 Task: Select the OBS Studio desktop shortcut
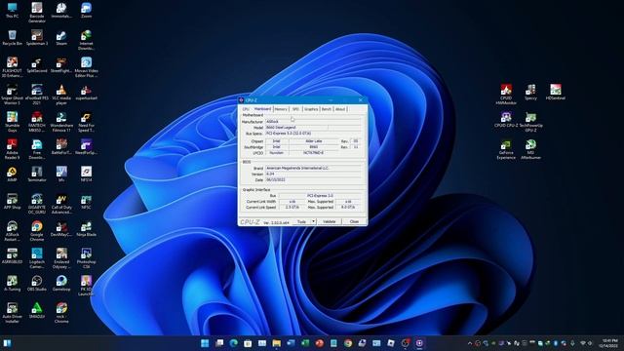(x=37, y=284)
